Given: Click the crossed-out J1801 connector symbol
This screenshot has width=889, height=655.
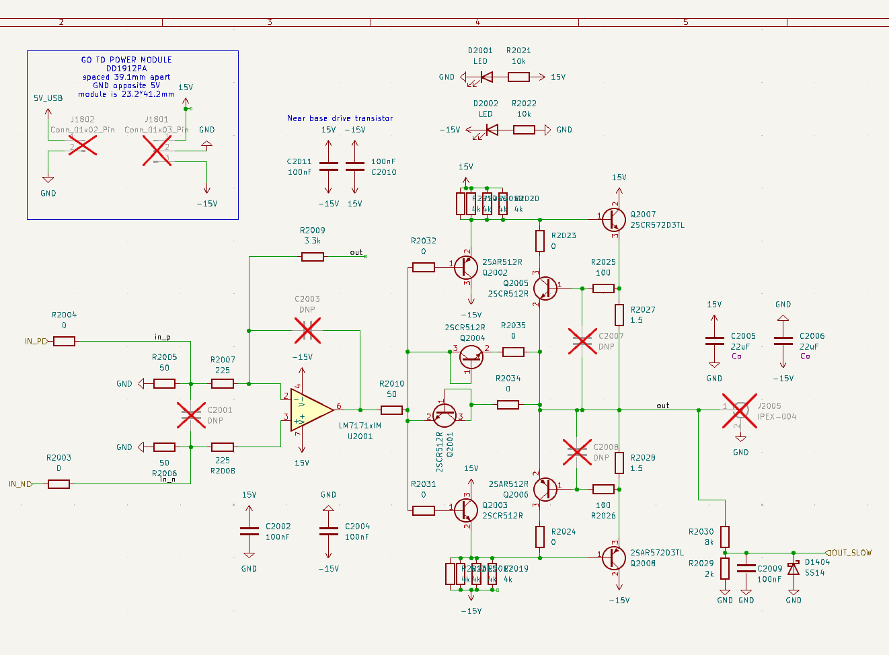Looking at the screenshot, I should click(157, 151).
